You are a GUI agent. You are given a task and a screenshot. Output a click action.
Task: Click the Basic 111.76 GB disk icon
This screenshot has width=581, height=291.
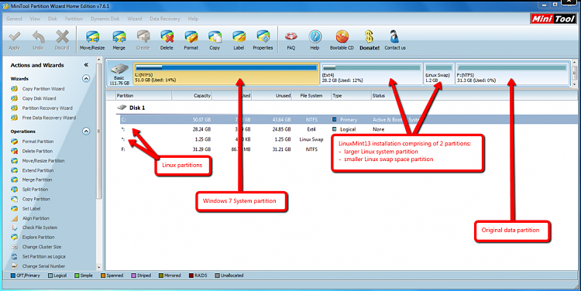tap(119, 69)
